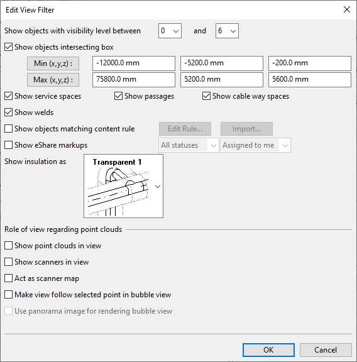Enable Show scanners in view

point(9,262)
